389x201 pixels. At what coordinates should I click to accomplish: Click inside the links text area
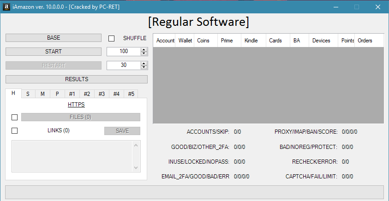72,156
